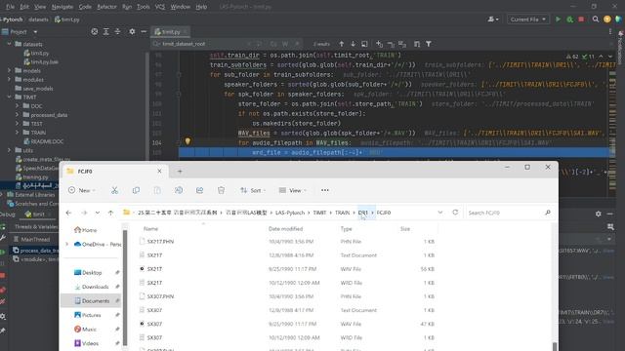Click New button in File Explorer

[x=82, y=190]
